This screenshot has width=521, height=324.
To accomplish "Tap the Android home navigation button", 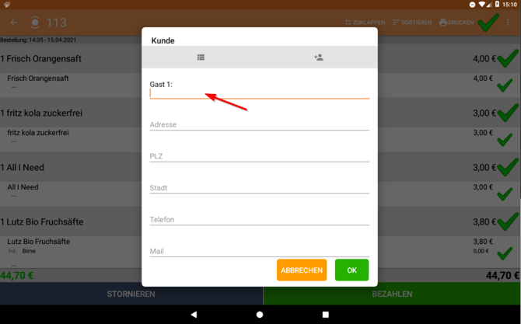I will click(260, 315).
